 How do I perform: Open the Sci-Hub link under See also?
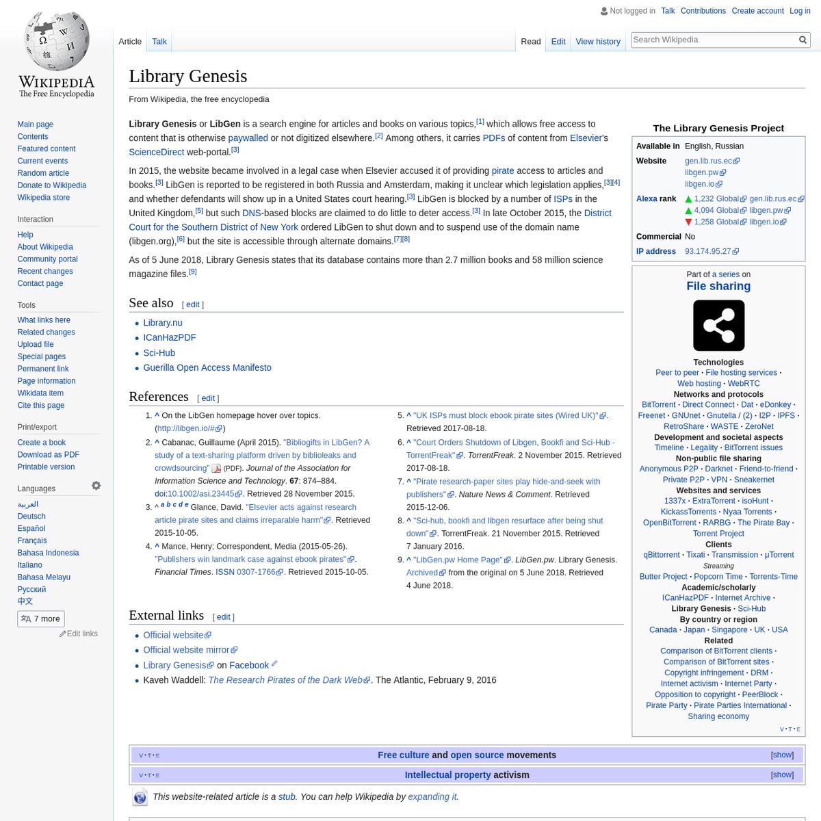click(x=159, y=353)
